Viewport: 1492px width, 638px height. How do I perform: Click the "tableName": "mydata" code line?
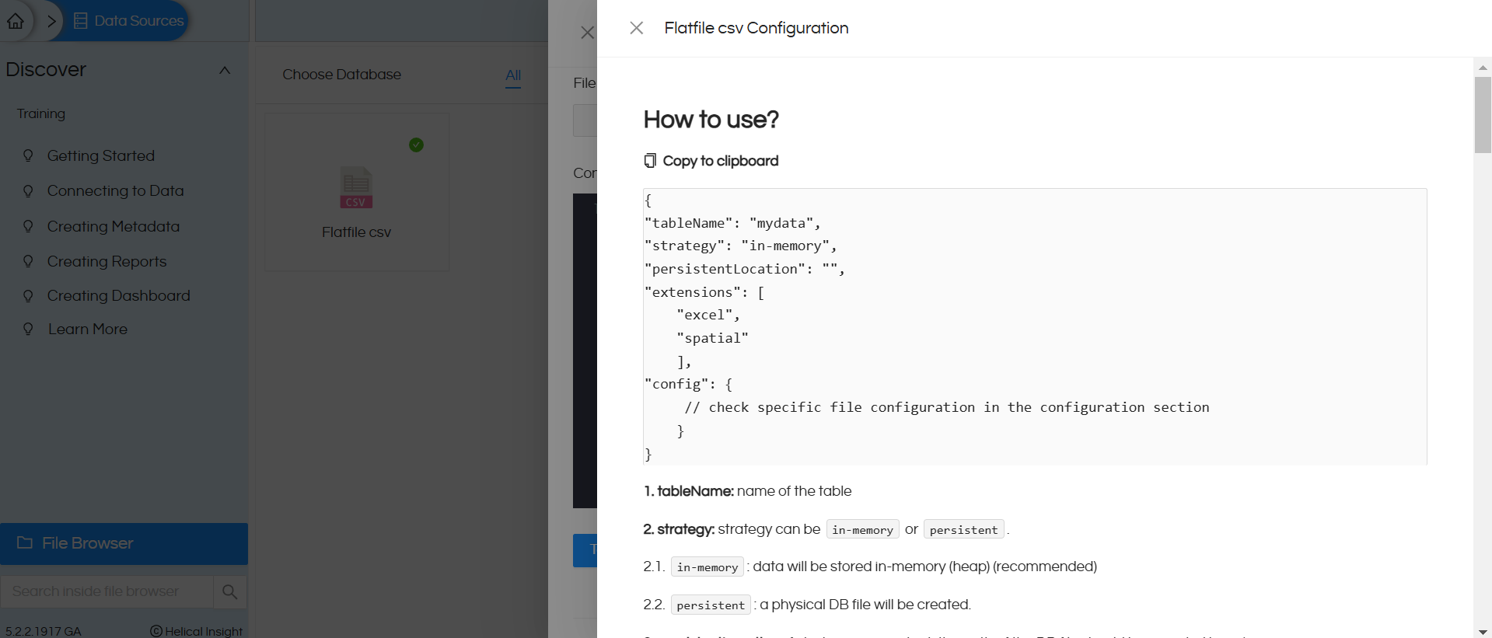[x=732, y=223]
